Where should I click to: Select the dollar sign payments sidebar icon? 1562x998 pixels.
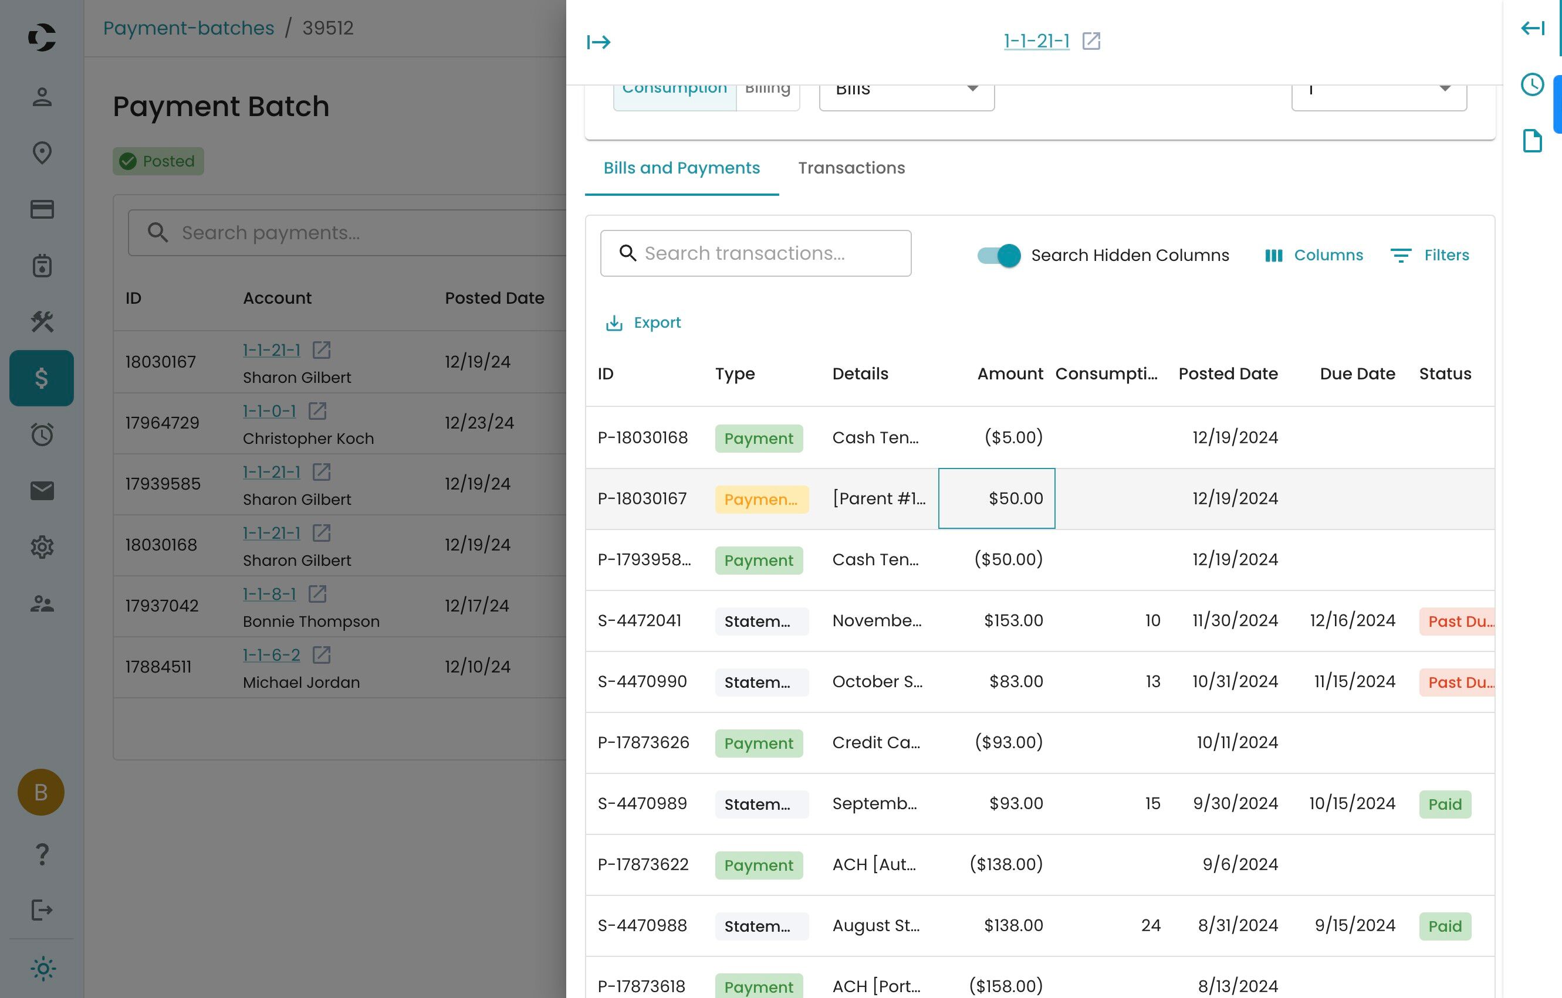tap(42, 378)
